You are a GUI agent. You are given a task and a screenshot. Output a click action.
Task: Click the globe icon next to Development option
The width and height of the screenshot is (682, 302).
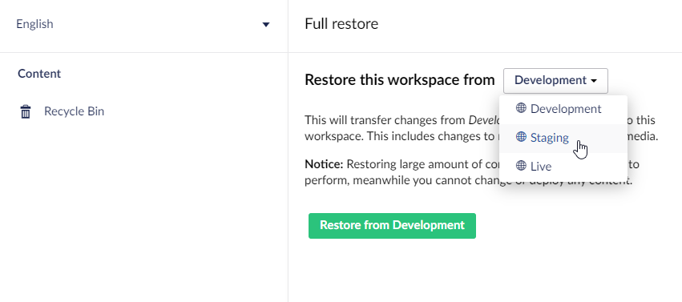pos(521,108)
